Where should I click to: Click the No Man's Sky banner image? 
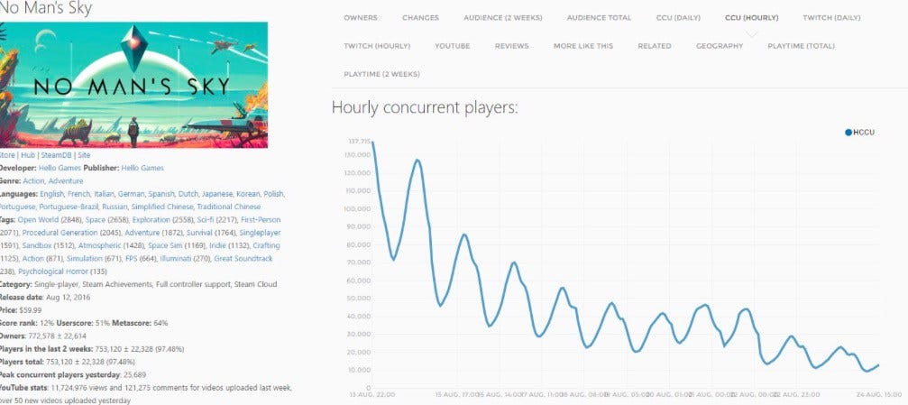133,85
